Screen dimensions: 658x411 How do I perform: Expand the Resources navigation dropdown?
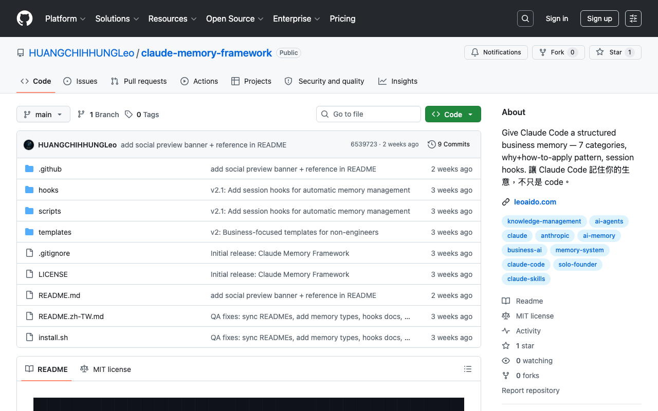click(172, 18)
